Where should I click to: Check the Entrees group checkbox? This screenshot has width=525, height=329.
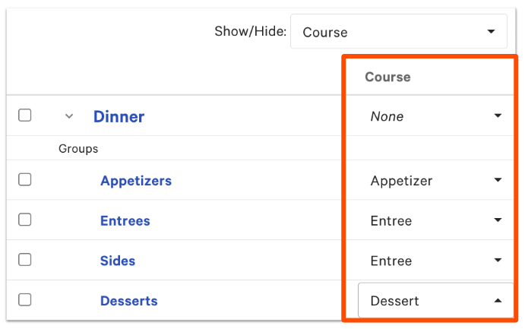(x=25, y=220)
